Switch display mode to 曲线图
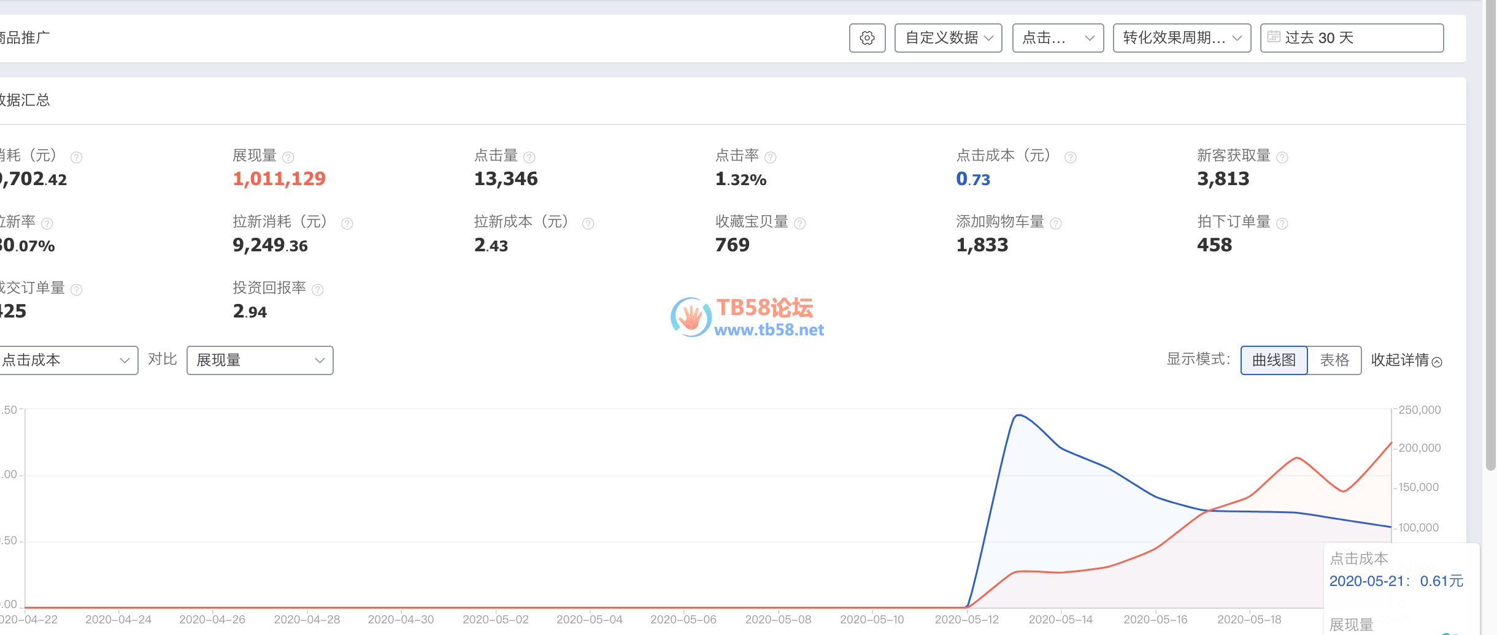The height and width of the screenshot is (635, 1497). [x=1274, y=360]
